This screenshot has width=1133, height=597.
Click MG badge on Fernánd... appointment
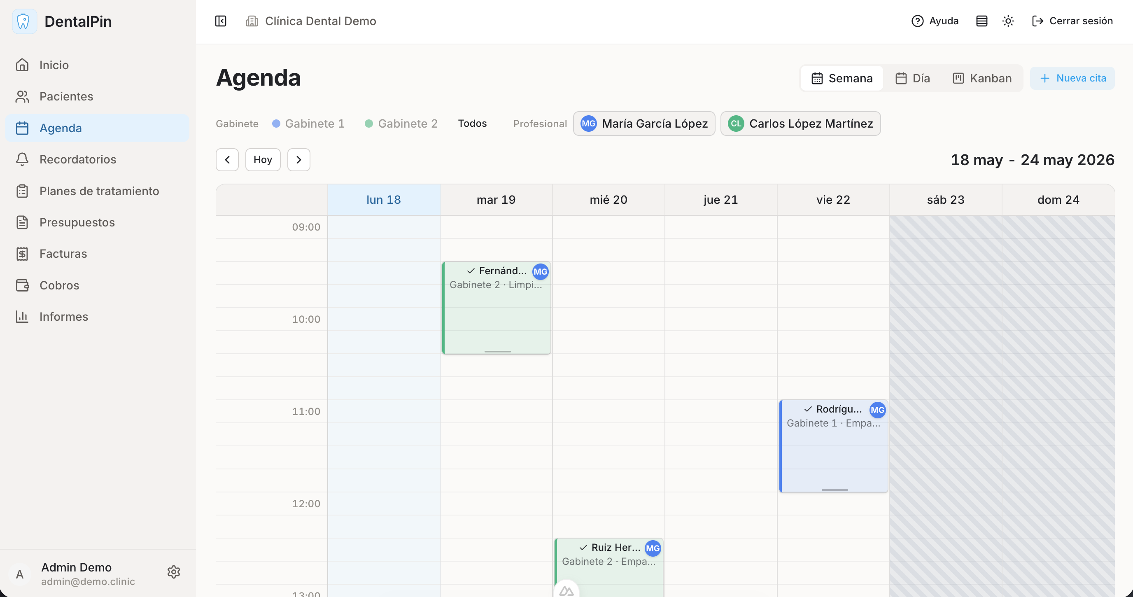[x=540, y=271]
